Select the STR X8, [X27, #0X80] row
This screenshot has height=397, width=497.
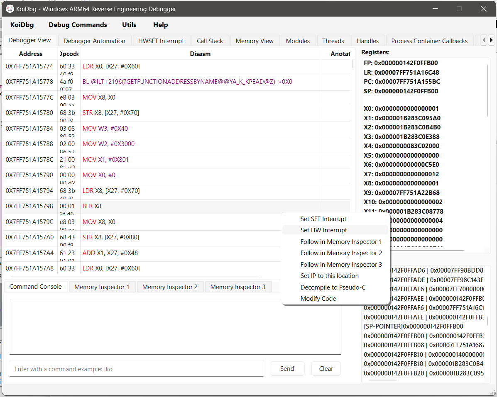point(142,237)
